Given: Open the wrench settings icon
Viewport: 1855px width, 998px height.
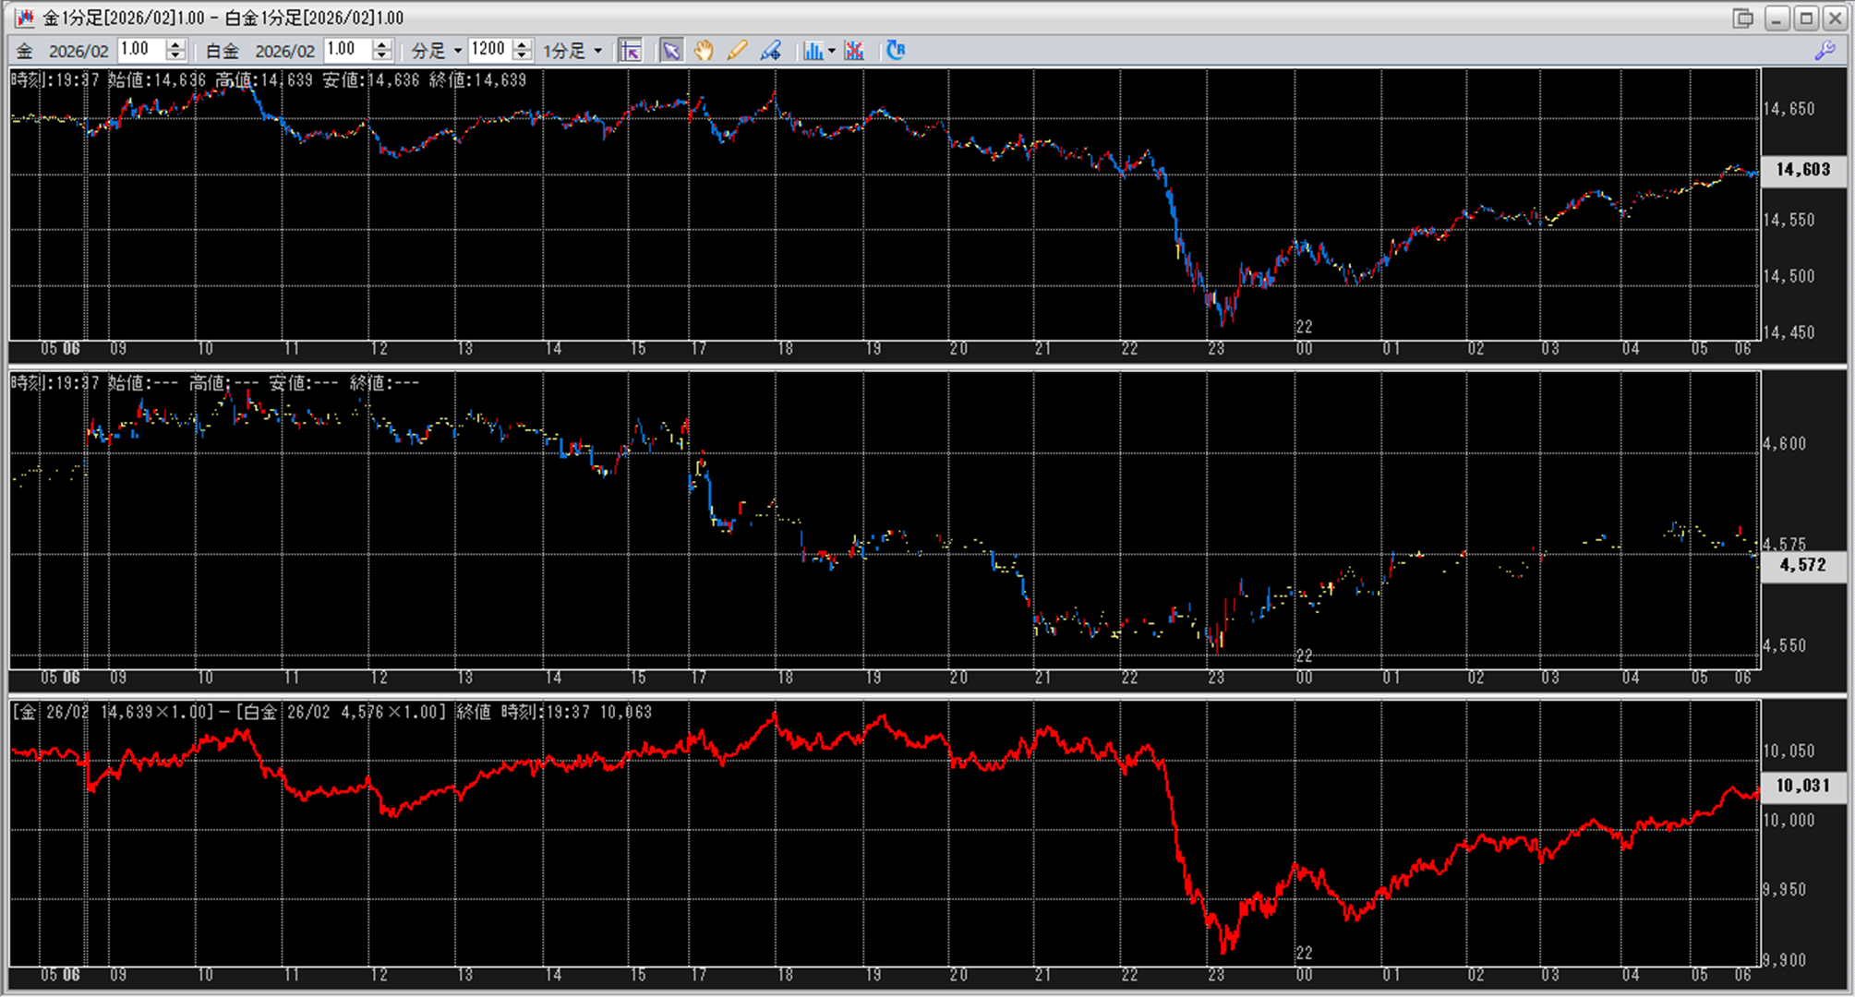Looking at the screenshot, I should click(1825, 51).
